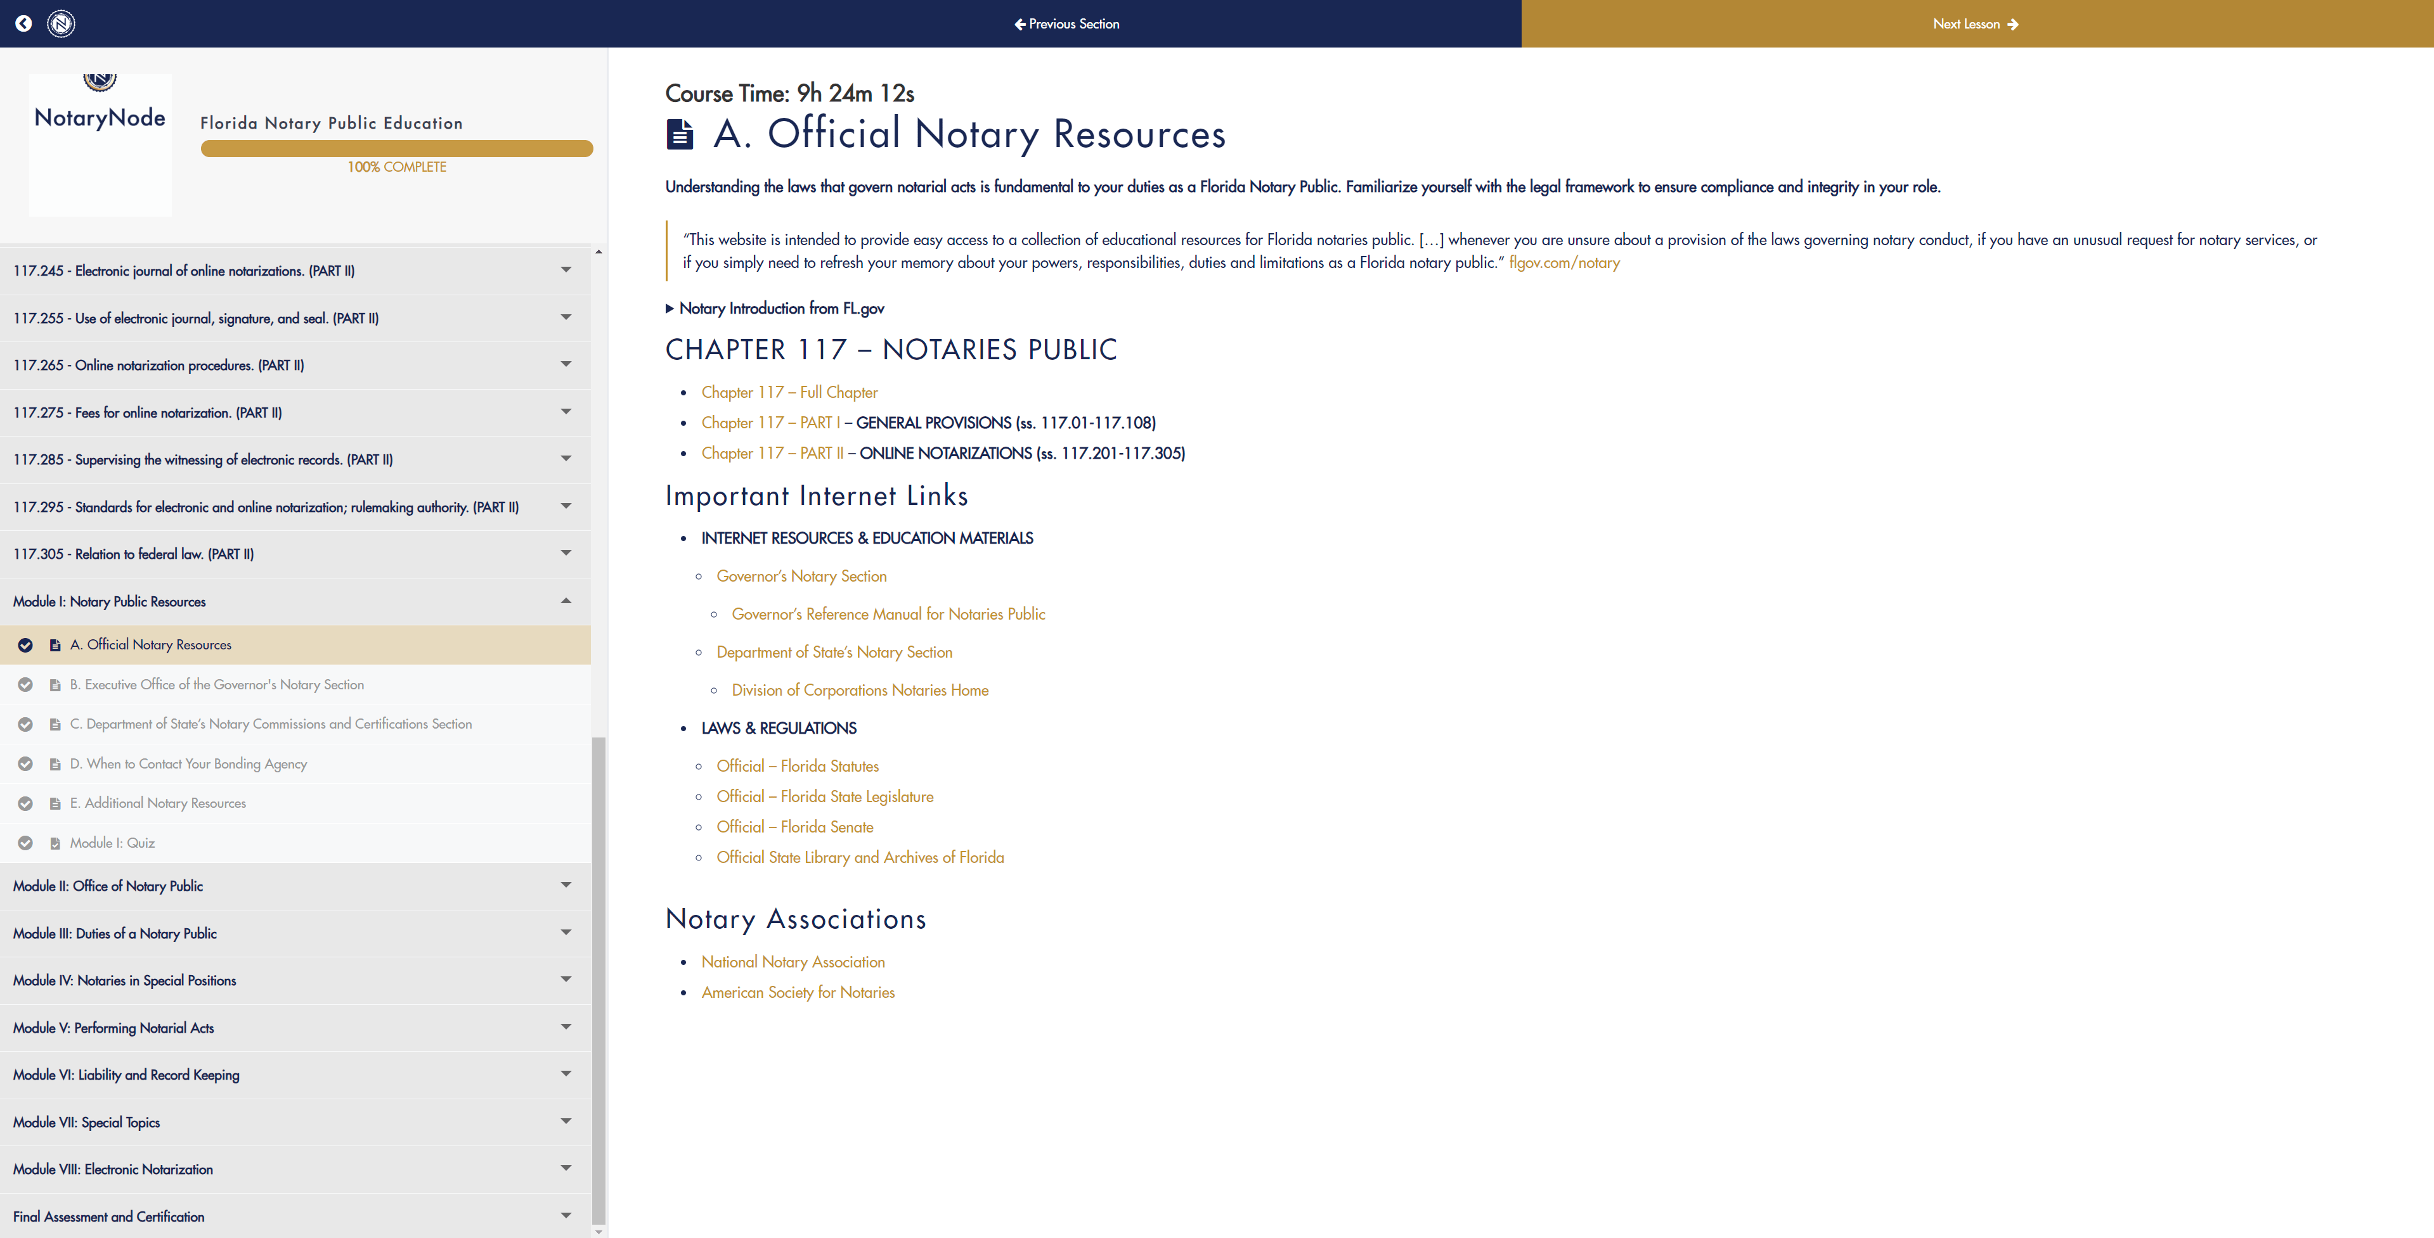The width and height of the screenshot is (2434, 1238).
Task: Collapse the Module I: Notary Public Resources section
Action: 566,601
